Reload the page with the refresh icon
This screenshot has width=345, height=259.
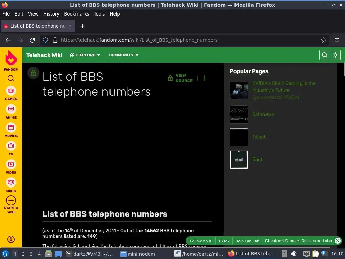[x=32, y=40]
